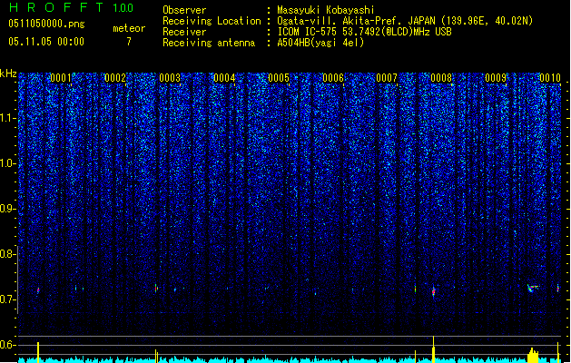Click time marker 0001
571x363 pixels.
coord(61,78)
